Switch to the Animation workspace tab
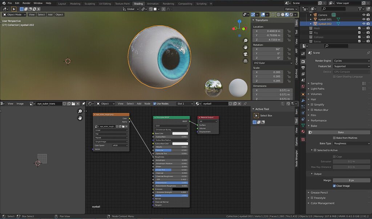The height and width of the screenshot is (219, 372). coord(153,4)
